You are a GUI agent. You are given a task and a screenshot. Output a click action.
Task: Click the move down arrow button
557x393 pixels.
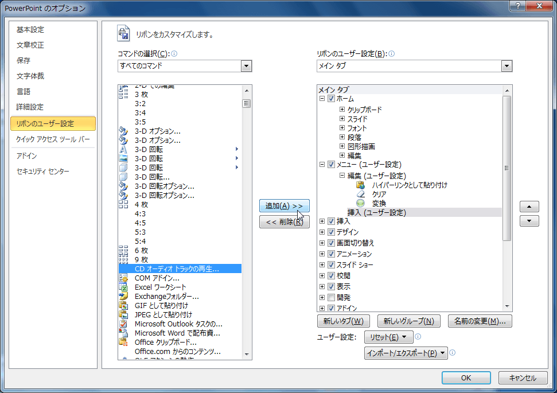[x=529, y=221]
